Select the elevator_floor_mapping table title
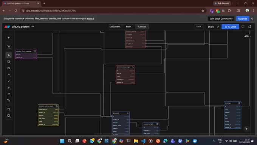The width and height of the screenshot is (257, 145). [23, 51]
